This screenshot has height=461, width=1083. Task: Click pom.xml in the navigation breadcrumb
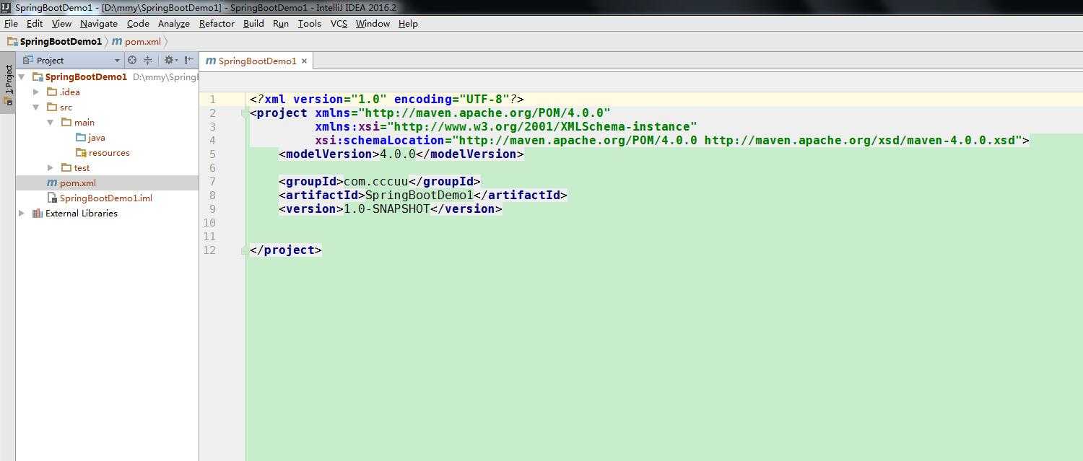(x=143, y=41)
